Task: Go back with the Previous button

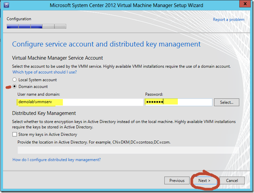Action: pyautogui.click(x=177, y=180)
